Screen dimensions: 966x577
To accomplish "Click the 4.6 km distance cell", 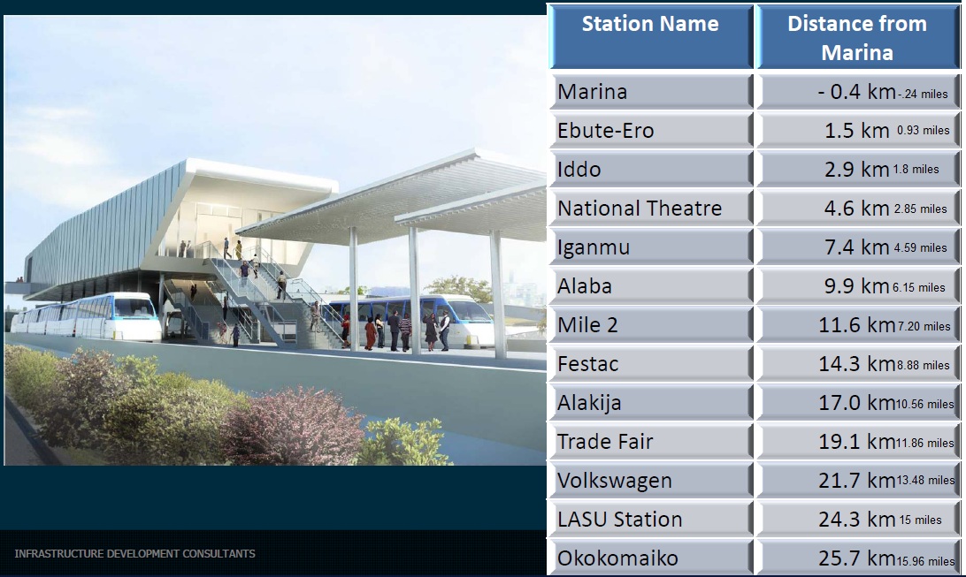I will coord(857,209).
